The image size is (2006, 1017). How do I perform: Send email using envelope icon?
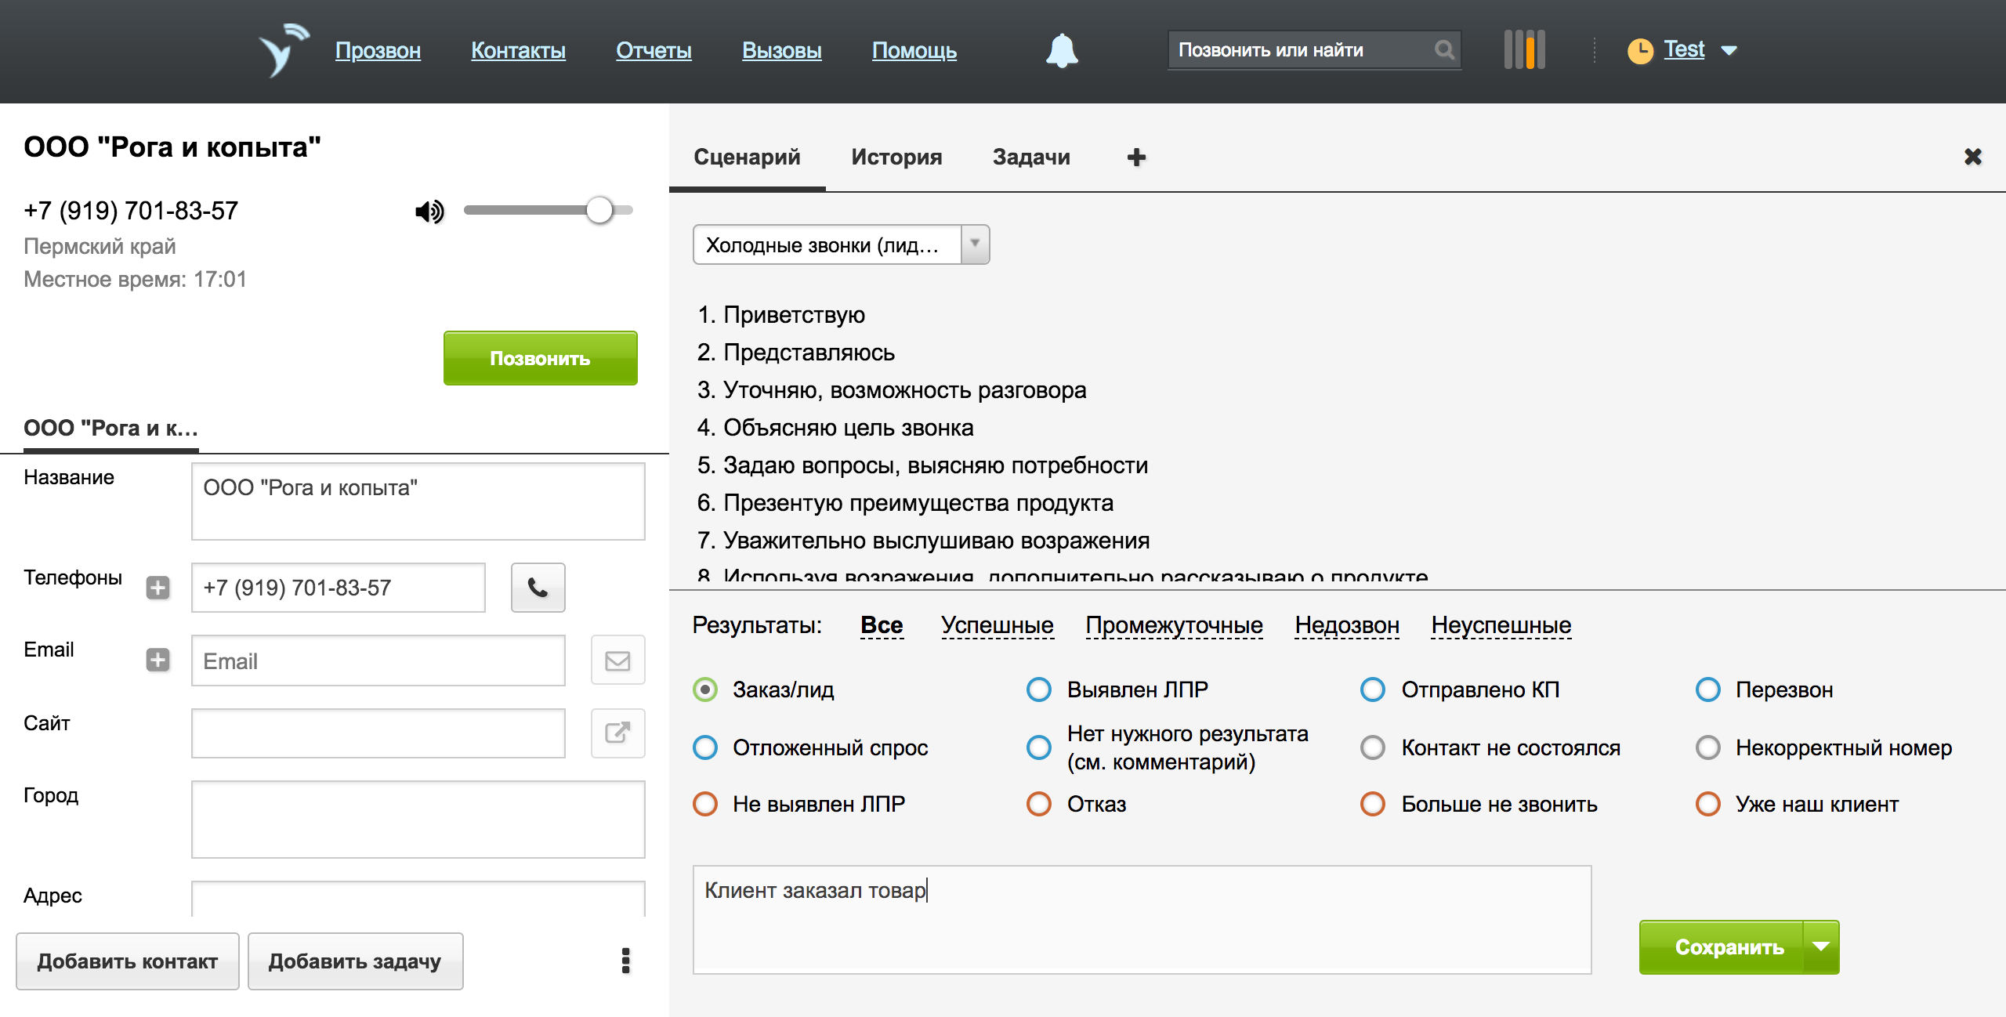[x=617, y=661]
